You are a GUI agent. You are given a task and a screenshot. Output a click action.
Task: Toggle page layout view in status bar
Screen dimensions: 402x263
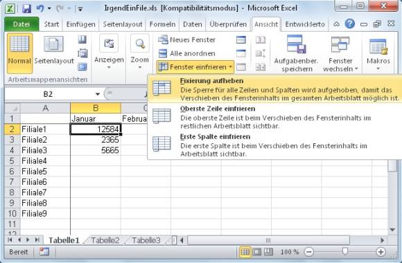[x=257, y=252]
